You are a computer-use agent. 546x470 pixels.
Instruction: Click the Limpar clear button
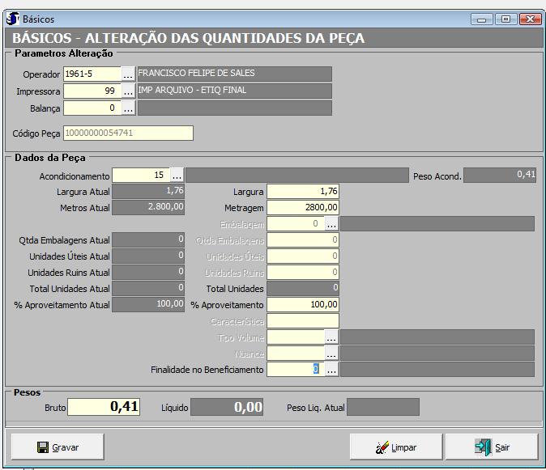pyautogui.click(x=396, y=447)
